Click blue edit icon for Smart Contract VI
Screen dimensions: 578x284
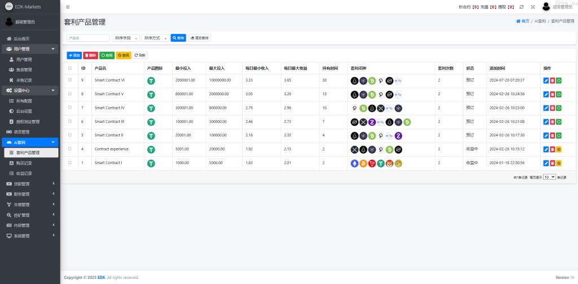pyautogui.click(x=546, y=81)
